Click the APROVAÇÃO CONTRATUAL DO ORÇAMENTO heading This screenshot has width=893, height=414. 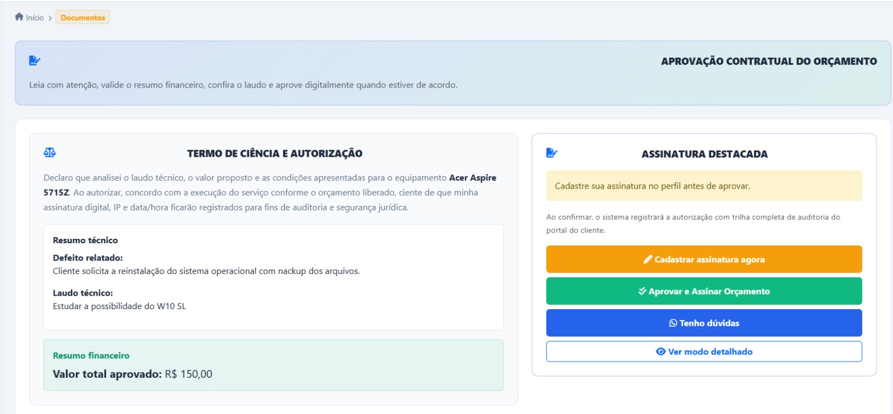point(769,61)
